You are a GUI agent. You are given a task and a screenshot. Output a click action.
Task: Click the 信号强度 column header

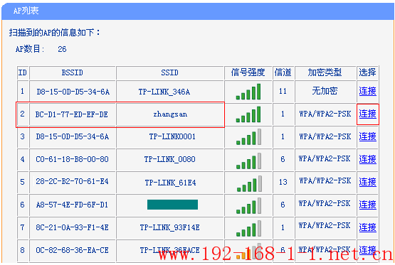pos(248,72)
